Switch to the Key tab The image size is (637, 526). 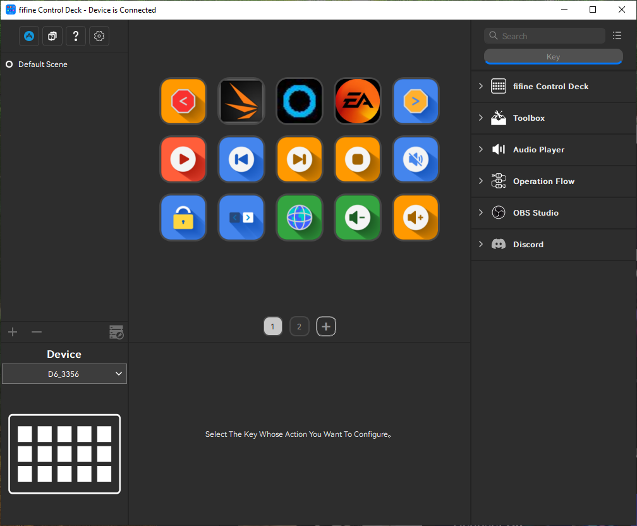click(x=554, y=56)
